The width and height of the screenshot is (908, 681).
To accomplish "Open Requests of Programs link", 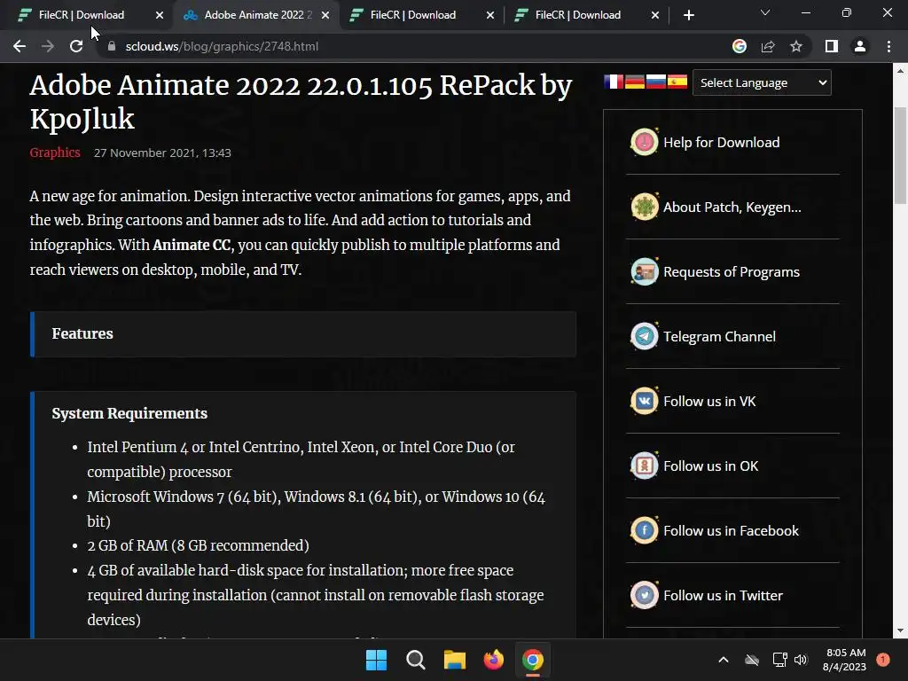I will 732,272.
